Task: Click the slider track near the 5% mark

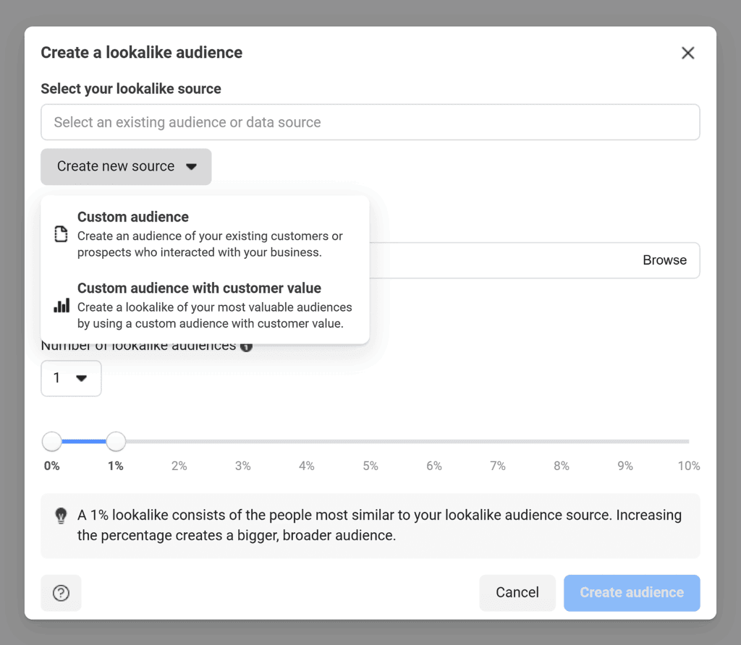Action: (370, 441)
